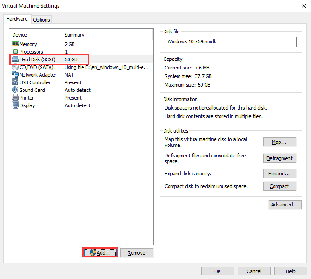
Task: Click the Add... button
Action: pos(101,252)
